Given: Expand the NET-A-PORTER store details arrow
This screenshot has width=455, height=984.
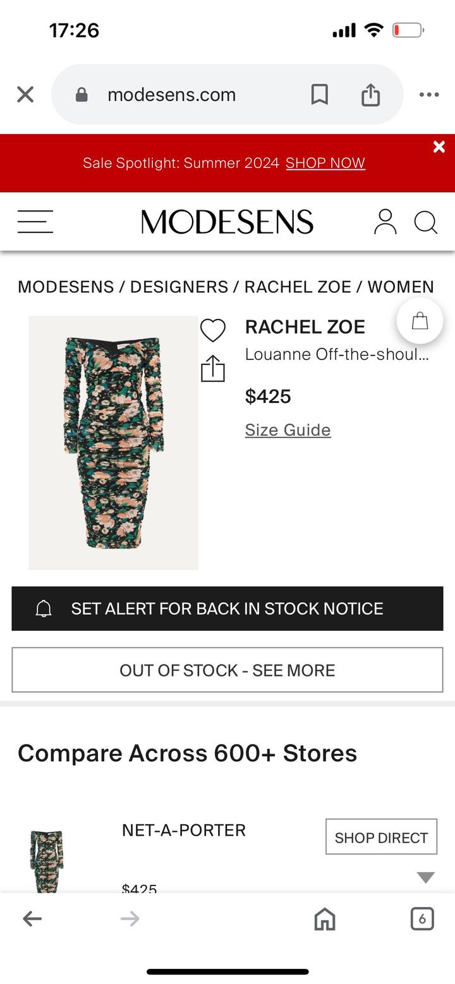Looking at the screenshot, I should pos(425,877).
